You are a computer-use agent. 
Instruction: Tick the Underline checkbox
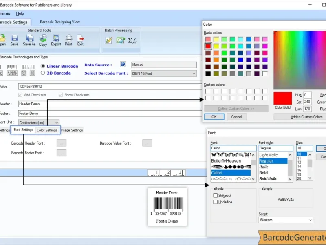coord(216,202)
